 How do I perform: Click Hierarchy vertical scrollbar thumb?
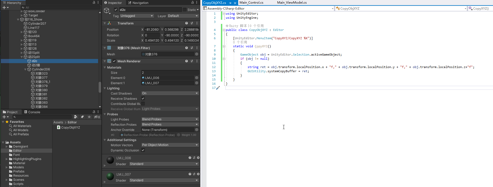[x=100, y=87]
